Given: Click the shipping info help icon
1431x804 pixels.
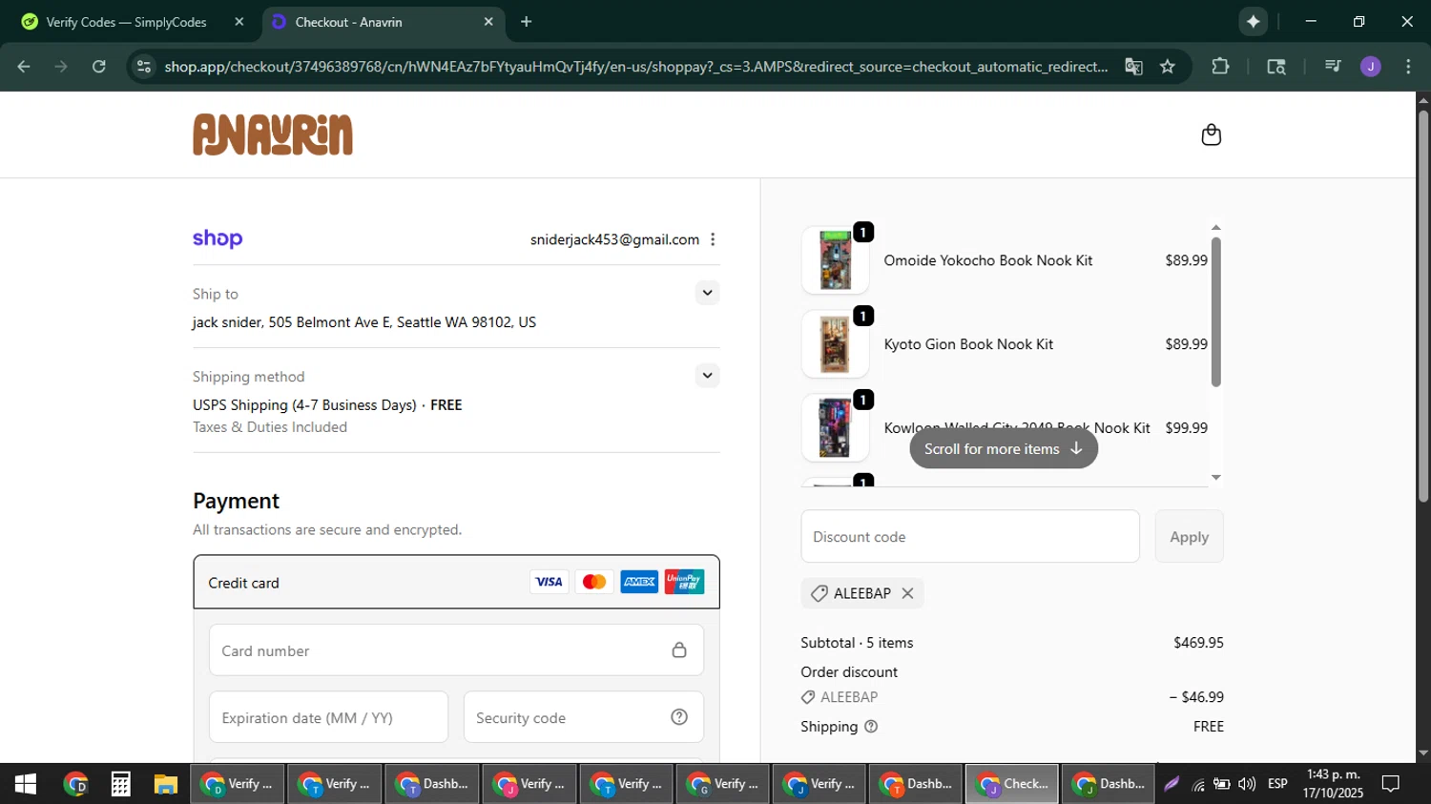Looking at the screenshot, I should (x=871, y=727).
